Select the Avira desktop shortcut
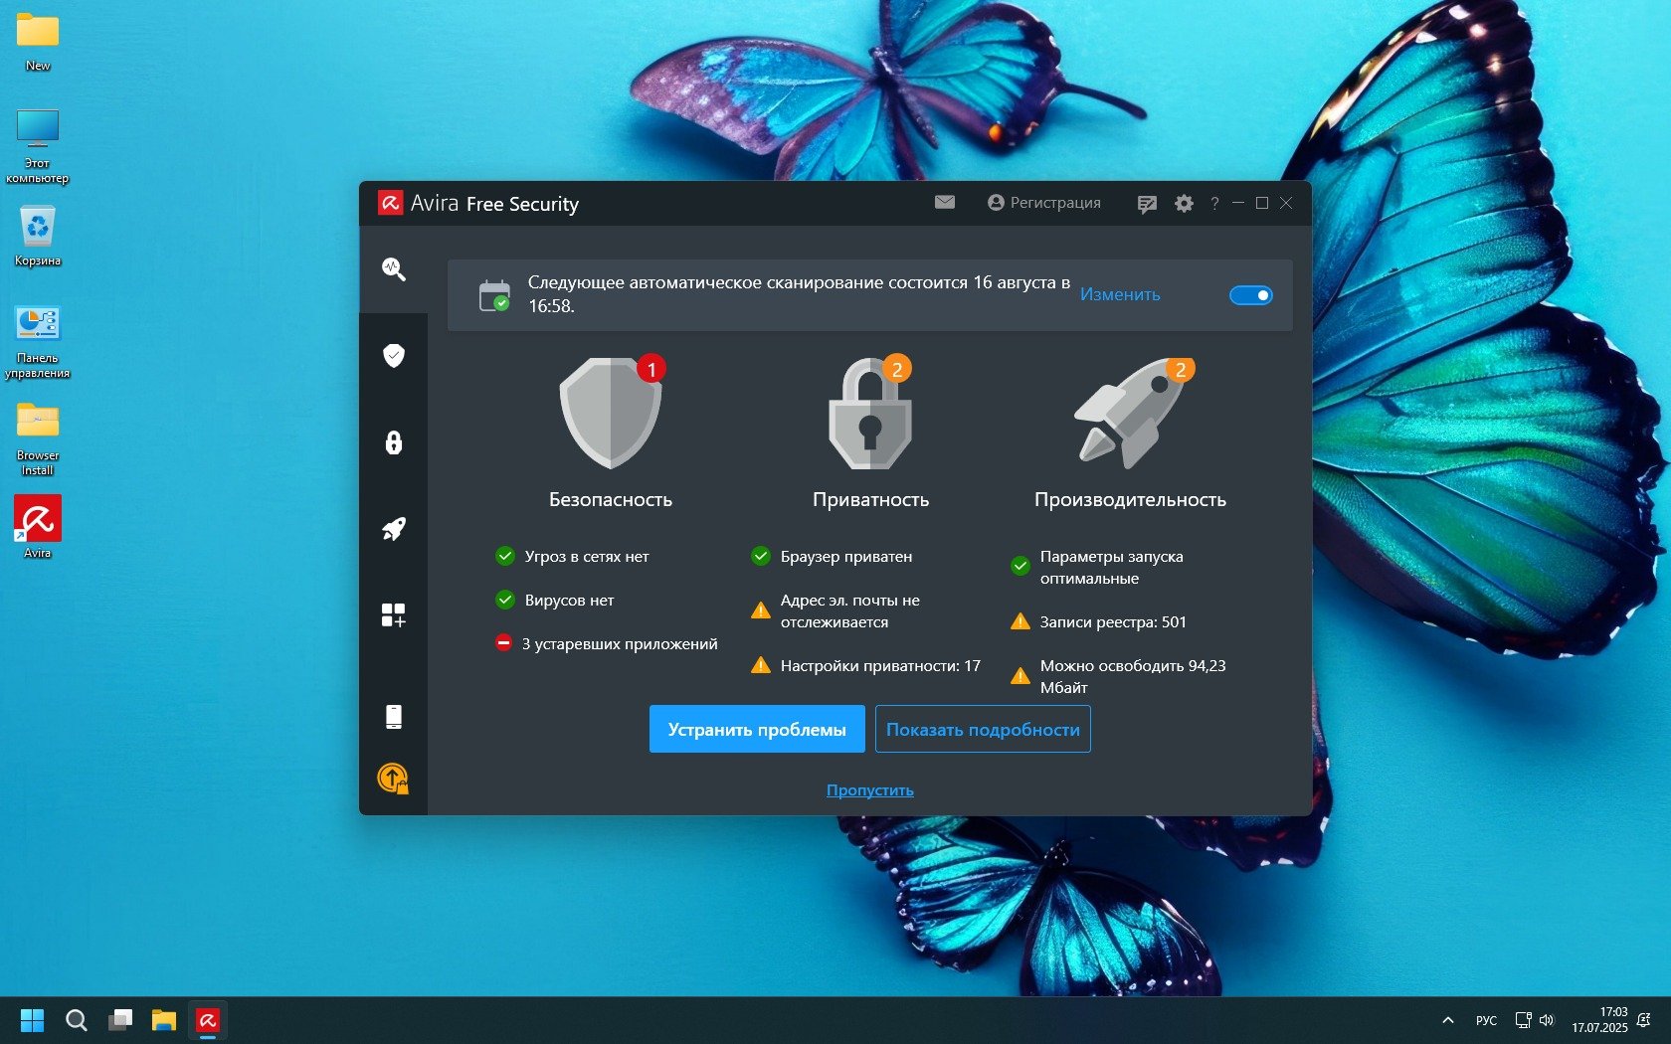 (38, 527)
